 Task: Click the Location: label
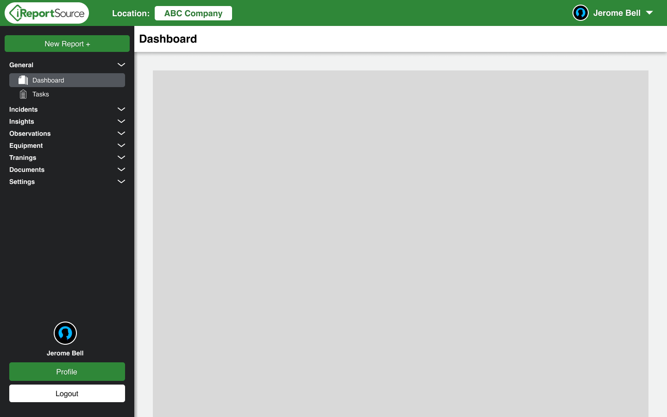[x=131, y=13]
